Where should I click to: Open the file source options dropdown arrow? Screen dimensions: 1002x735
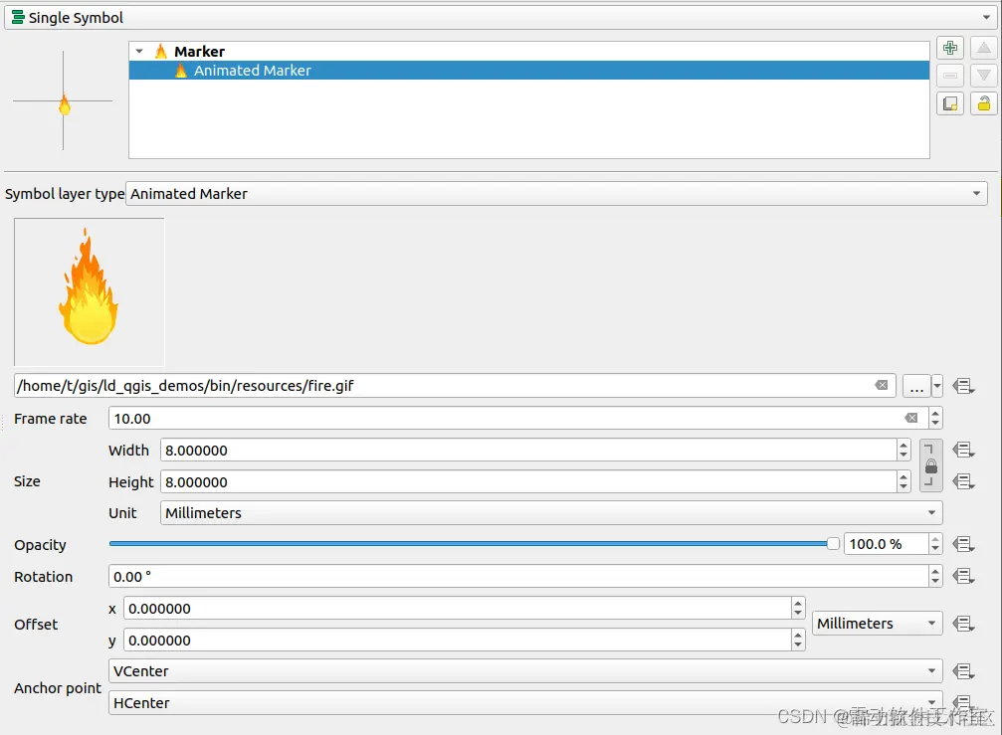pyautogui.click(x=936, y=386)
